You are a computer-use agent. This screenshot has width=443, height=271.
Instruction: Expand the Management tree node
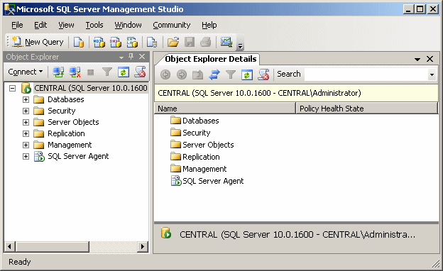click(x=26, y=145)
